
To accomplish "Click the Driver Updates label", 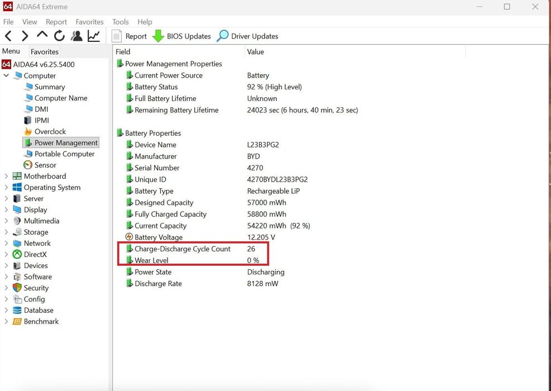I will (255, 36).
